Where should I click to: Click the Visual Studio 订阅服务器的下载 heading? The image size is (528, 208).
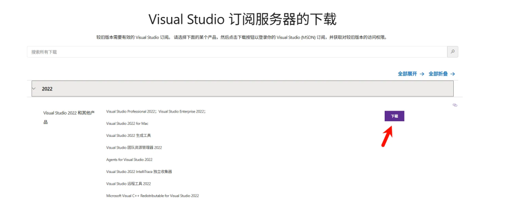[242, 20]
